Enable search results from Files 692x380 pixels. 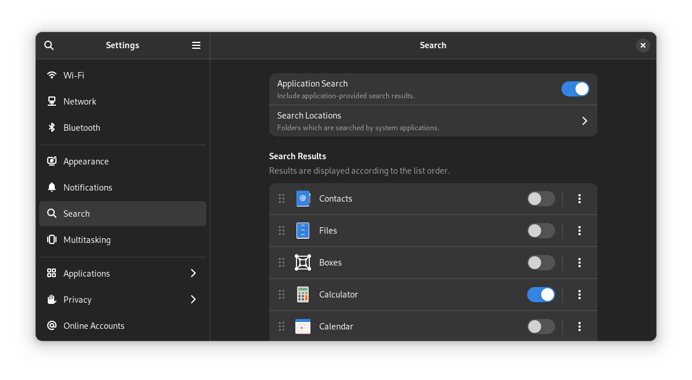pyautogui.click(x=541, y=230)
